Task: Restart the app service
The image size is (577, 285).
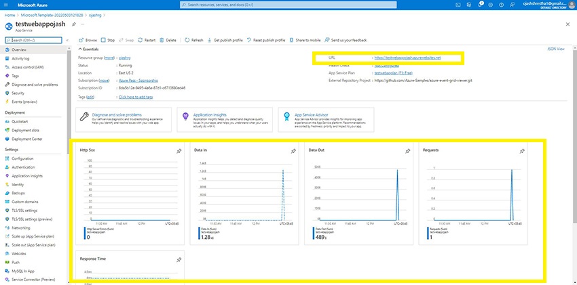Action: click(147, 41)
